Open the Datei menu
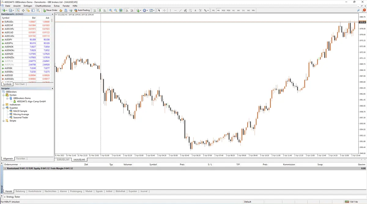This screenshot has height=204, width=367. click(x=8, y=6)
